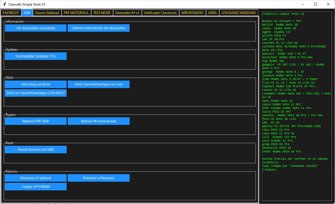Switch to the FRP MOTOROLA tab
335x204 pixels.
(x=77, y=13)
